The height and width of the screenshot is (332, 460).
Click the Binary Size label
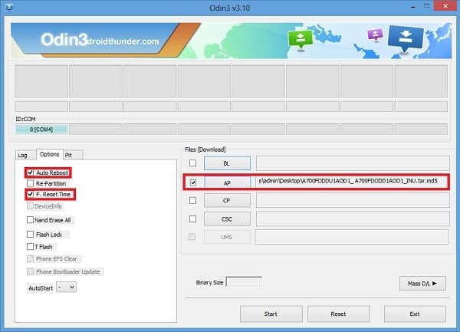point(209,282)
